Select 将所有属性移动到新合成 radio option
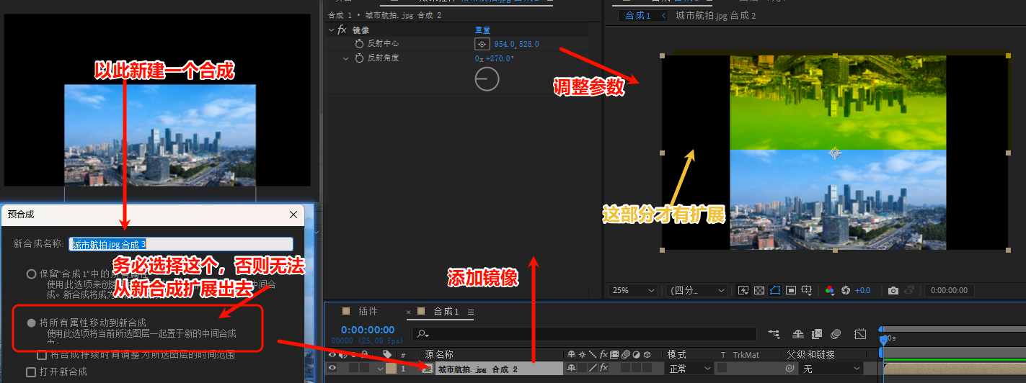1026x383 pixels. click(x=31, y=323)
